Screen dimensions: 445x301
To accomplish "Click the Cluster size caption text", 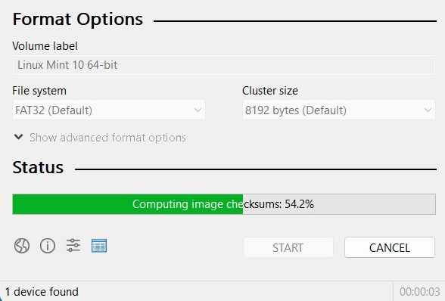I will [270, 91].
